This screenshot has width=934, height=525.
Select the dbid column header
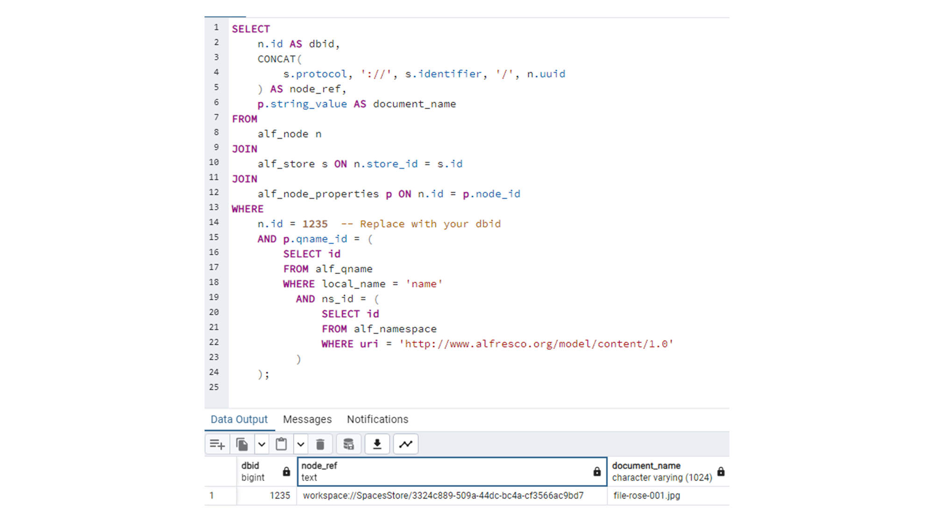pyautogui.click(x=267, y=472)
